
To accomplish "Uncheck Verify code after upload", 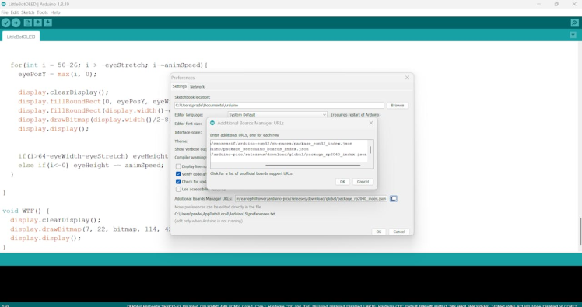I will coord(178,174).
